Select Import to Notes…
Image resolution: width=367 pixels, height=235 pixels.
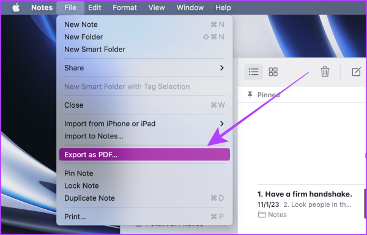(144, 136)
